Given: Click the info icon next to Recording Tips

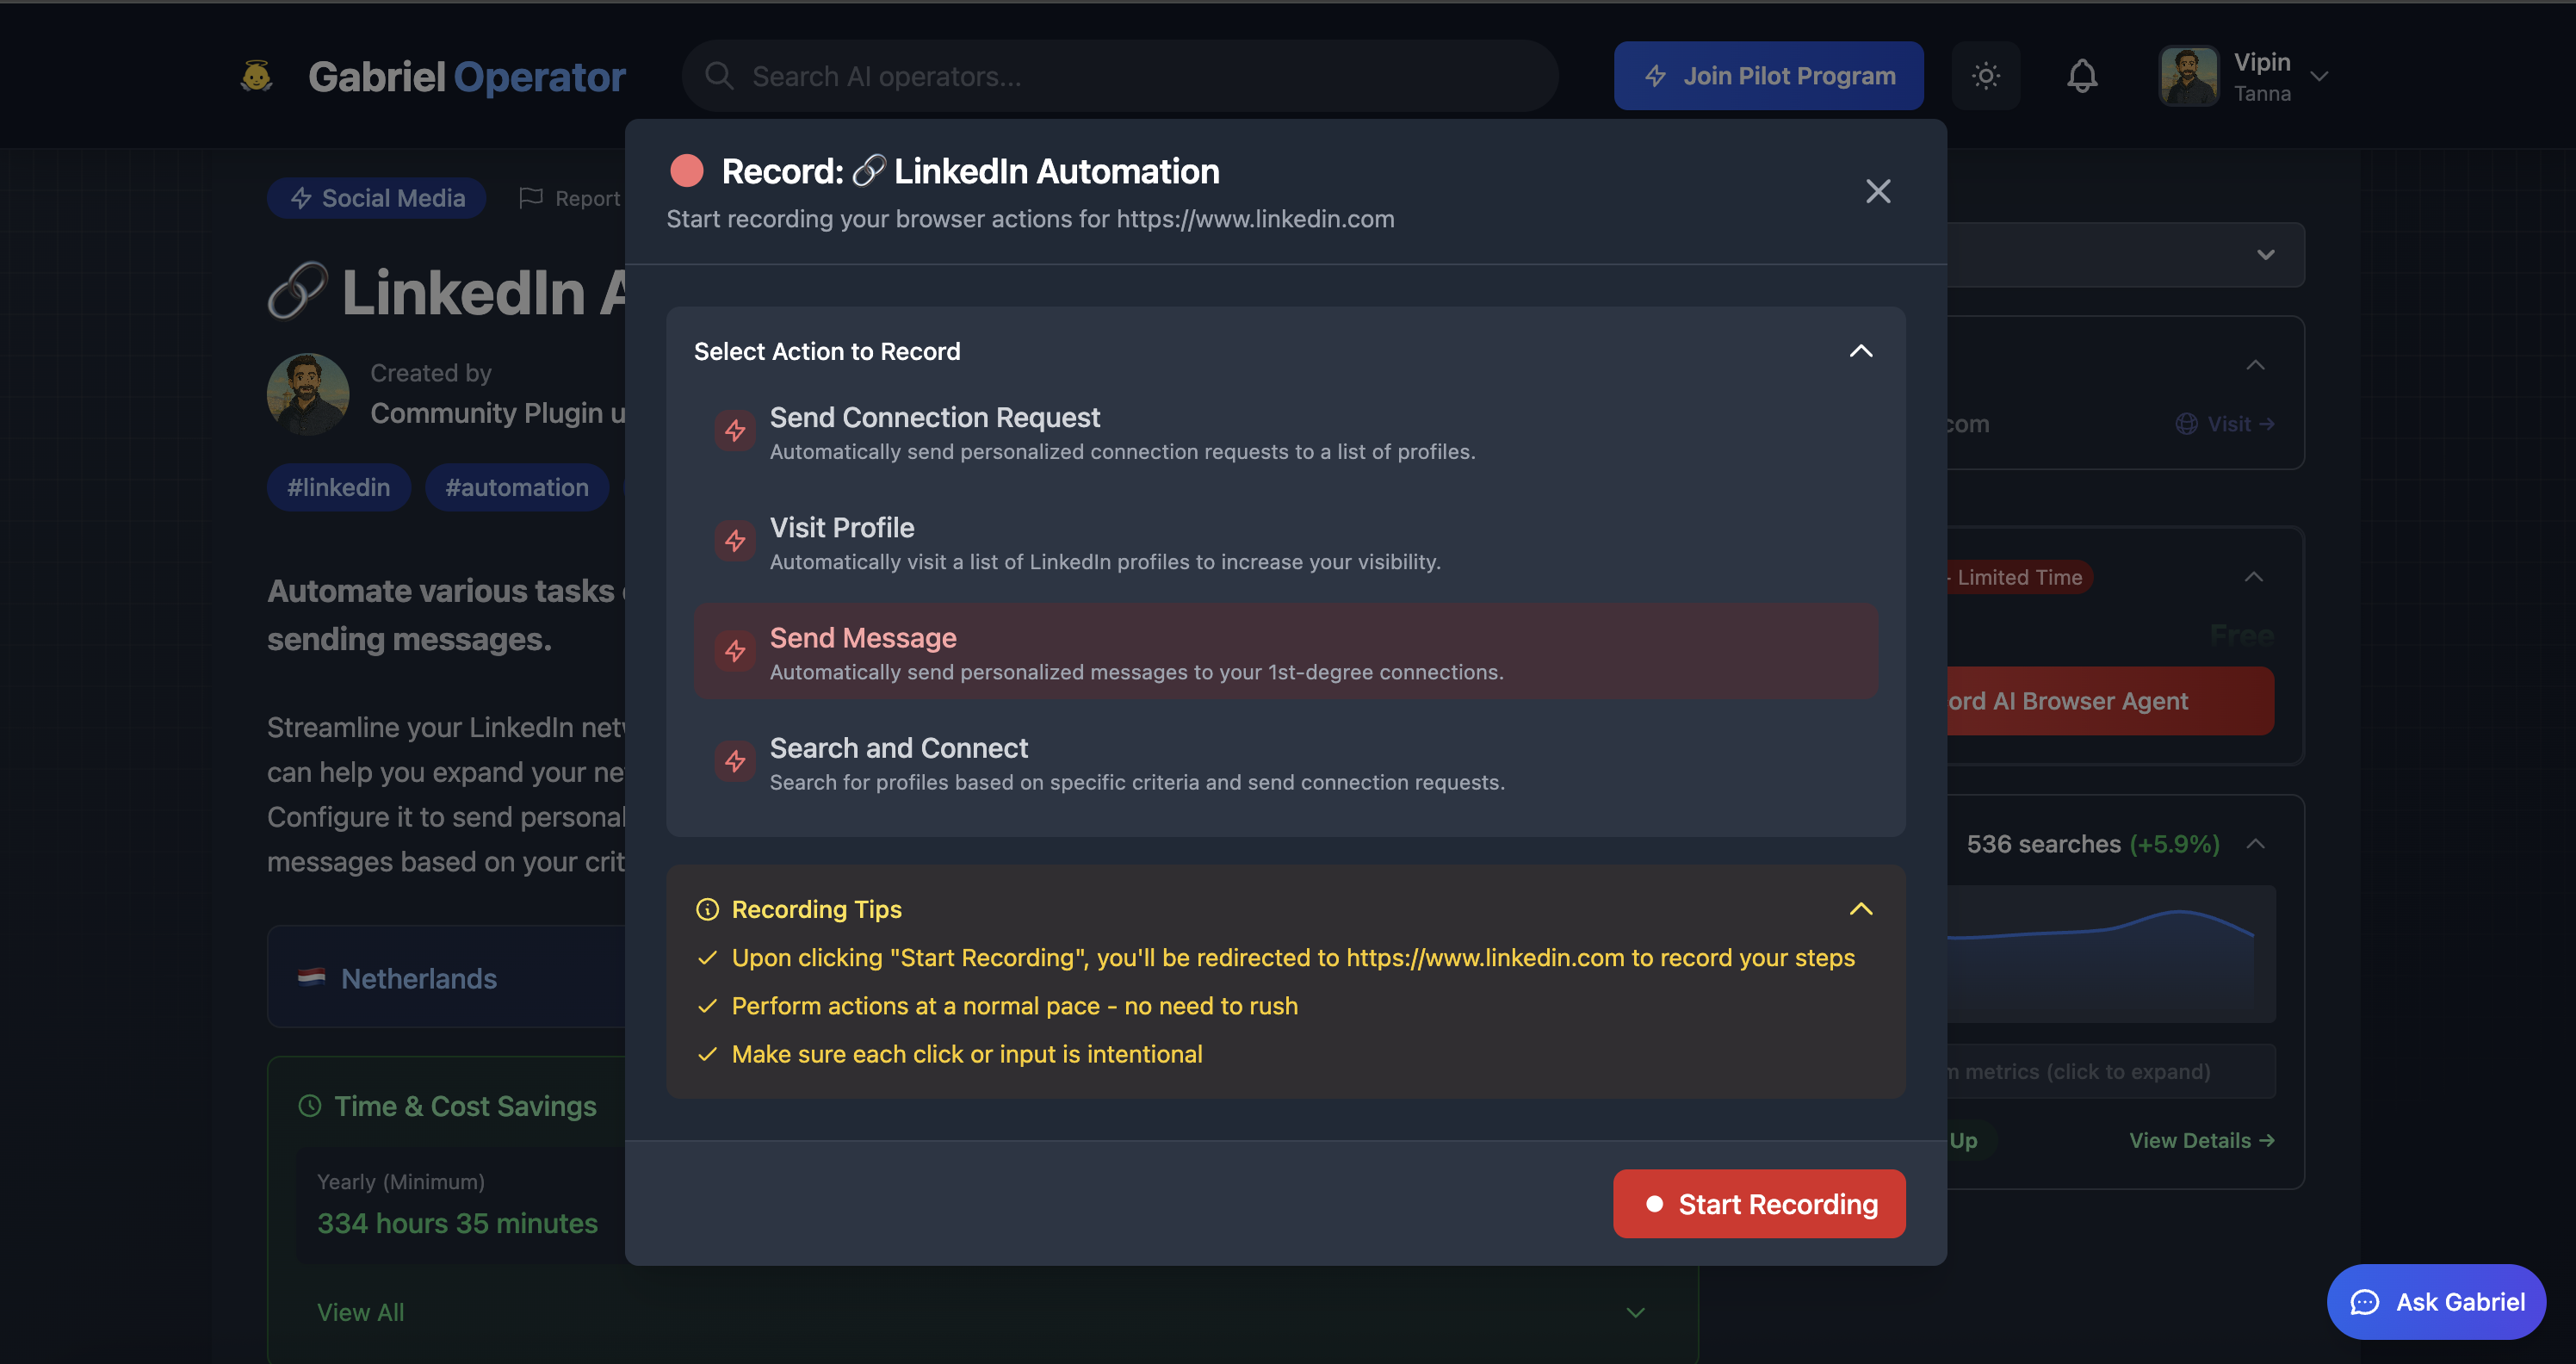Looking at the screenshot, I should tap(707, 909).
